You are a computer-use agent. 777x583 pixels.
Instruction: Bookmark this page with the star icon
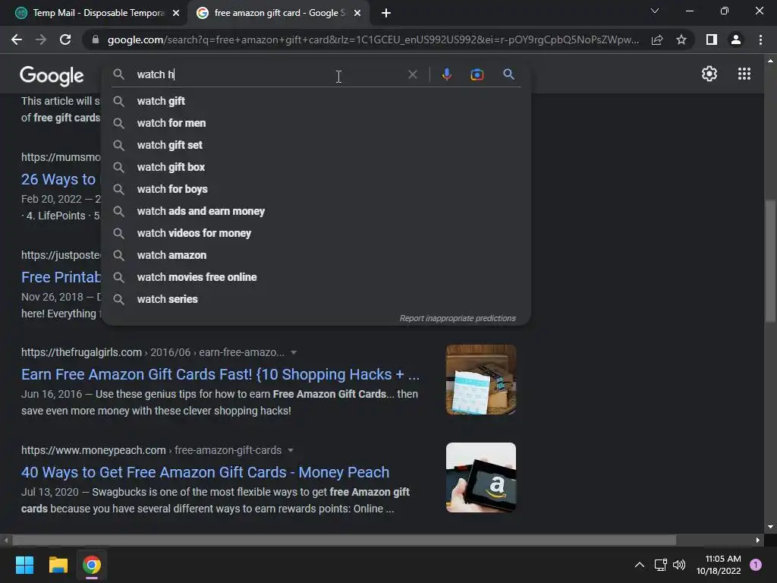[x=681, y=39]
